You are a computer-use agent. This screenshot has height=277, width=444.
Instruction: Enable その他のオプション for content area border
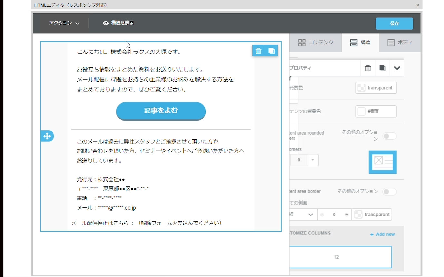(389, 192)
